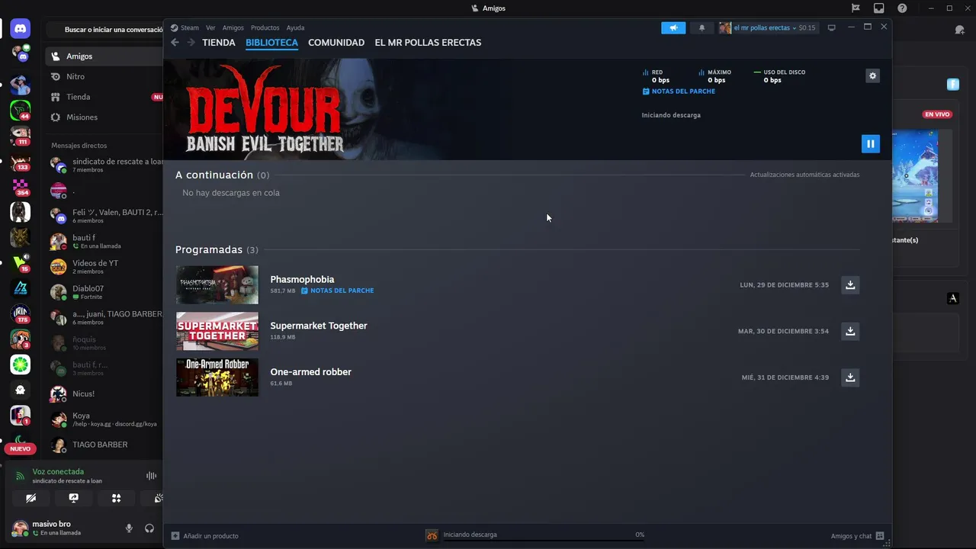
Task: Go forward with Steam's forward arrow
Action: point(191,43)
